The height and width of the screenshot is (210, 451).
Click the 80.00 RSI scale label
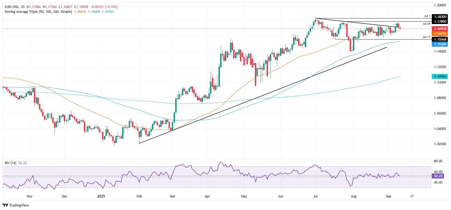pos(438,161)
